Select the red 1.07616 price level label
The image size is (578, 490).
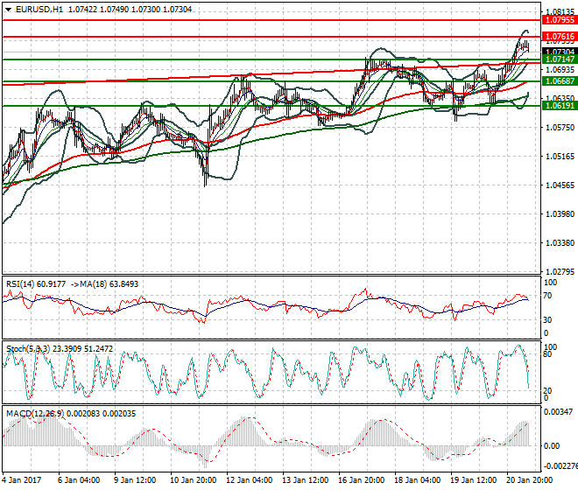coord(560,37)
